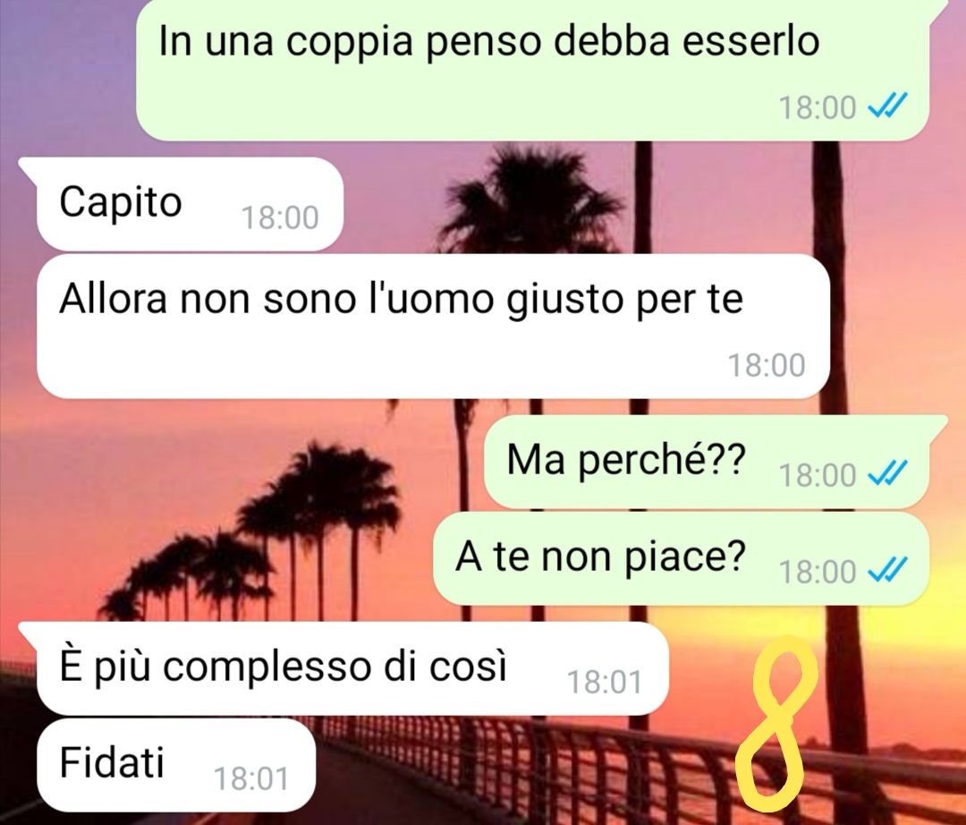The width and height of the screenshot is (966, 825).
Task: Select the 'Fidati' message bubble
Action: pos(176,765)
